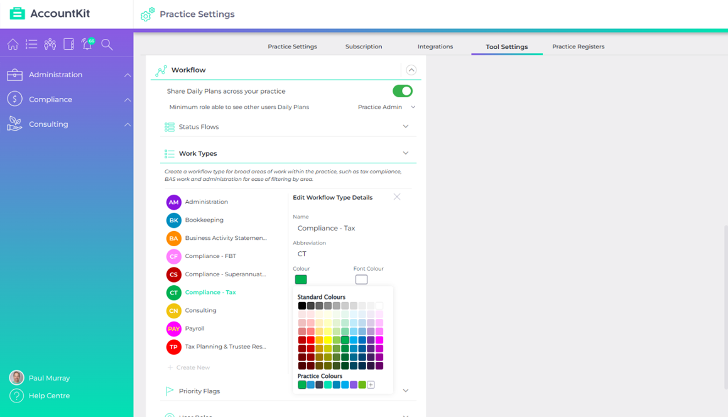Switch to the Tool Settings tab
The width and height of the screenshot is (728, 417).
506,47
